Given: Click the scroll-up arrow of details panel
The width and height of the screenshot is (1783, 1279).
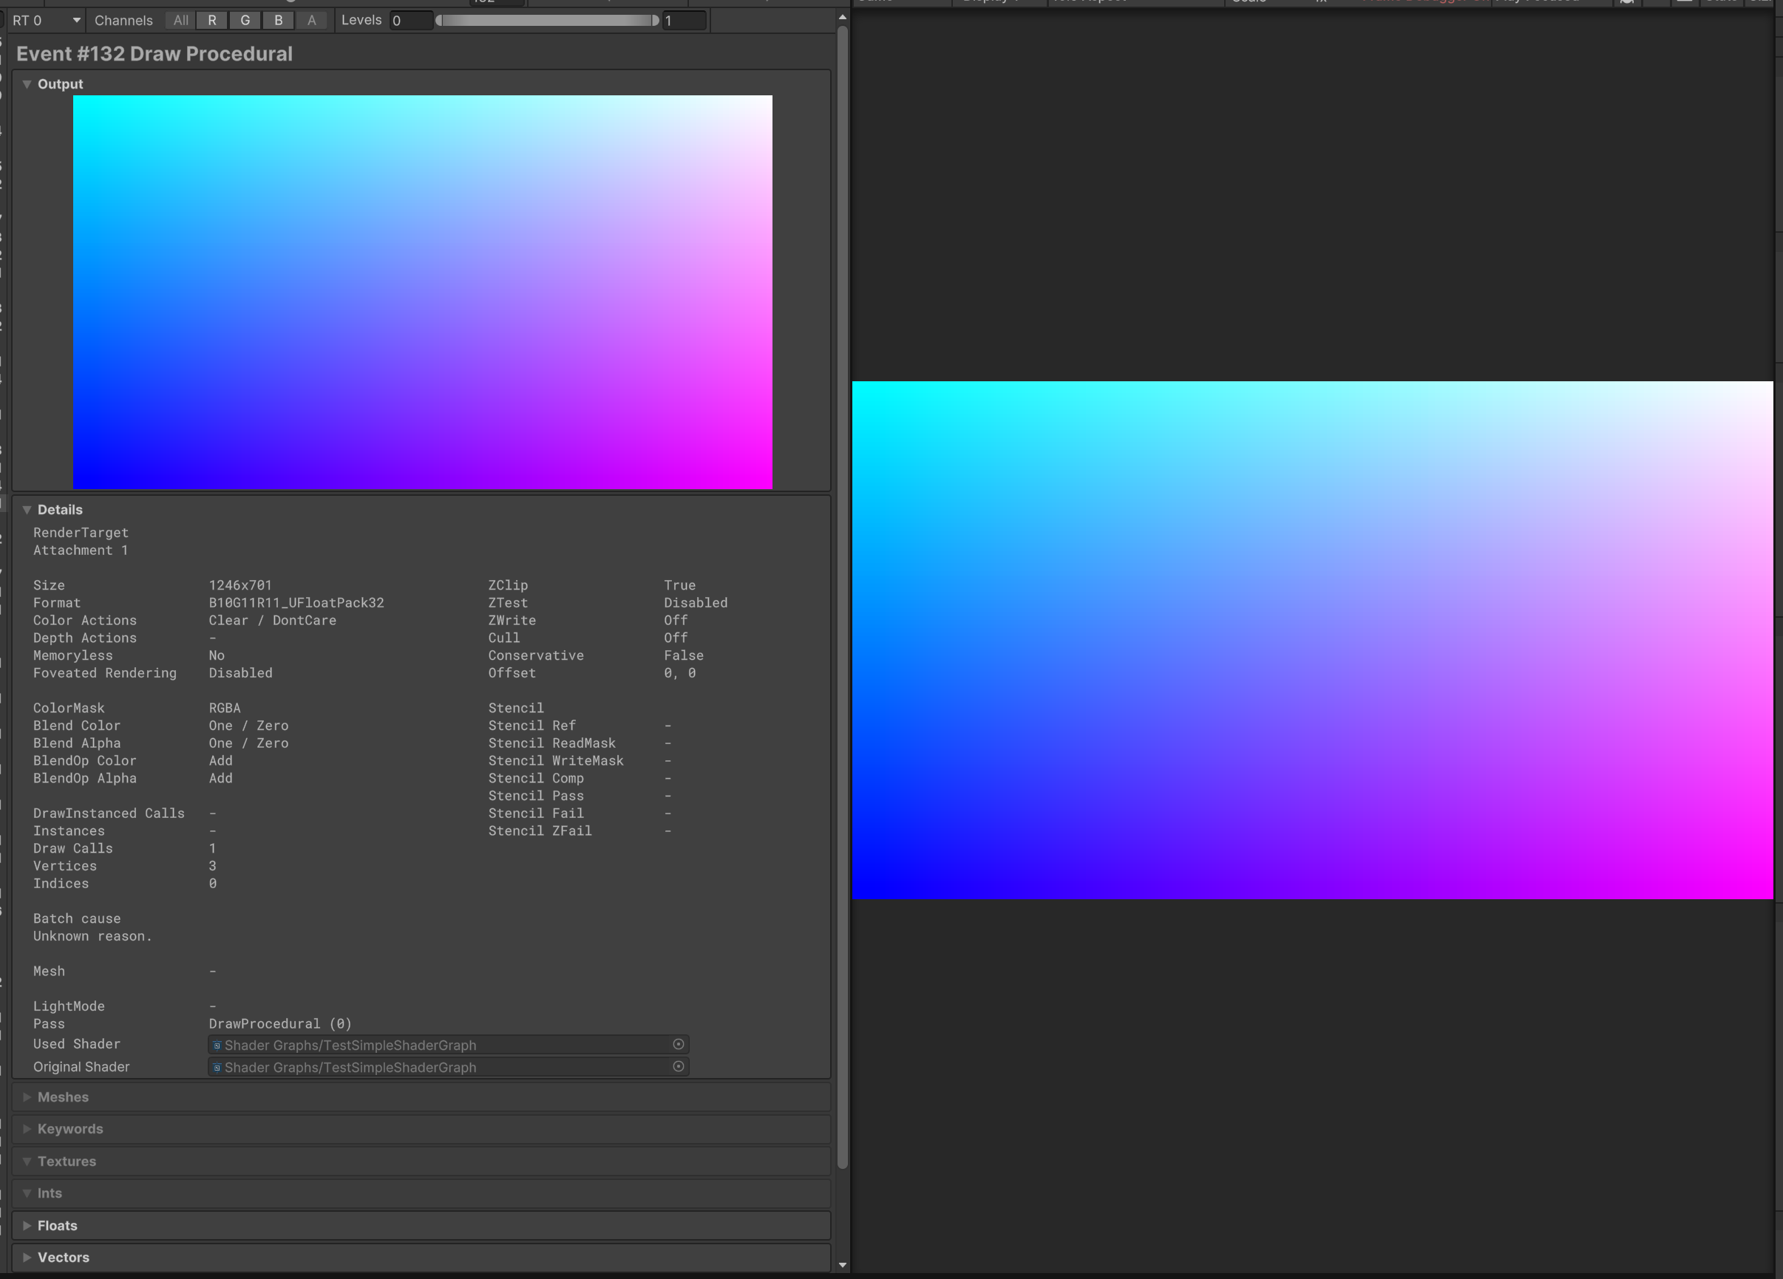Looking at the screenshot, I should coord(842,16).
